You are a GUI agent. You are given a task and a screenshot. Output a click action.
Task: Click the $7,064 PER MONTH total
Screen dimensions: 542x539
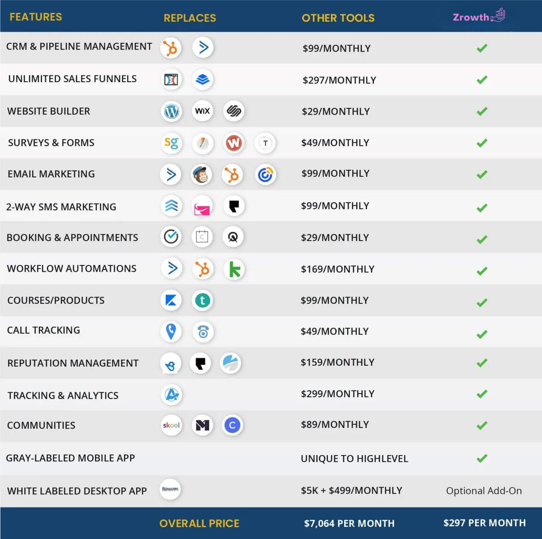[349, 523]
